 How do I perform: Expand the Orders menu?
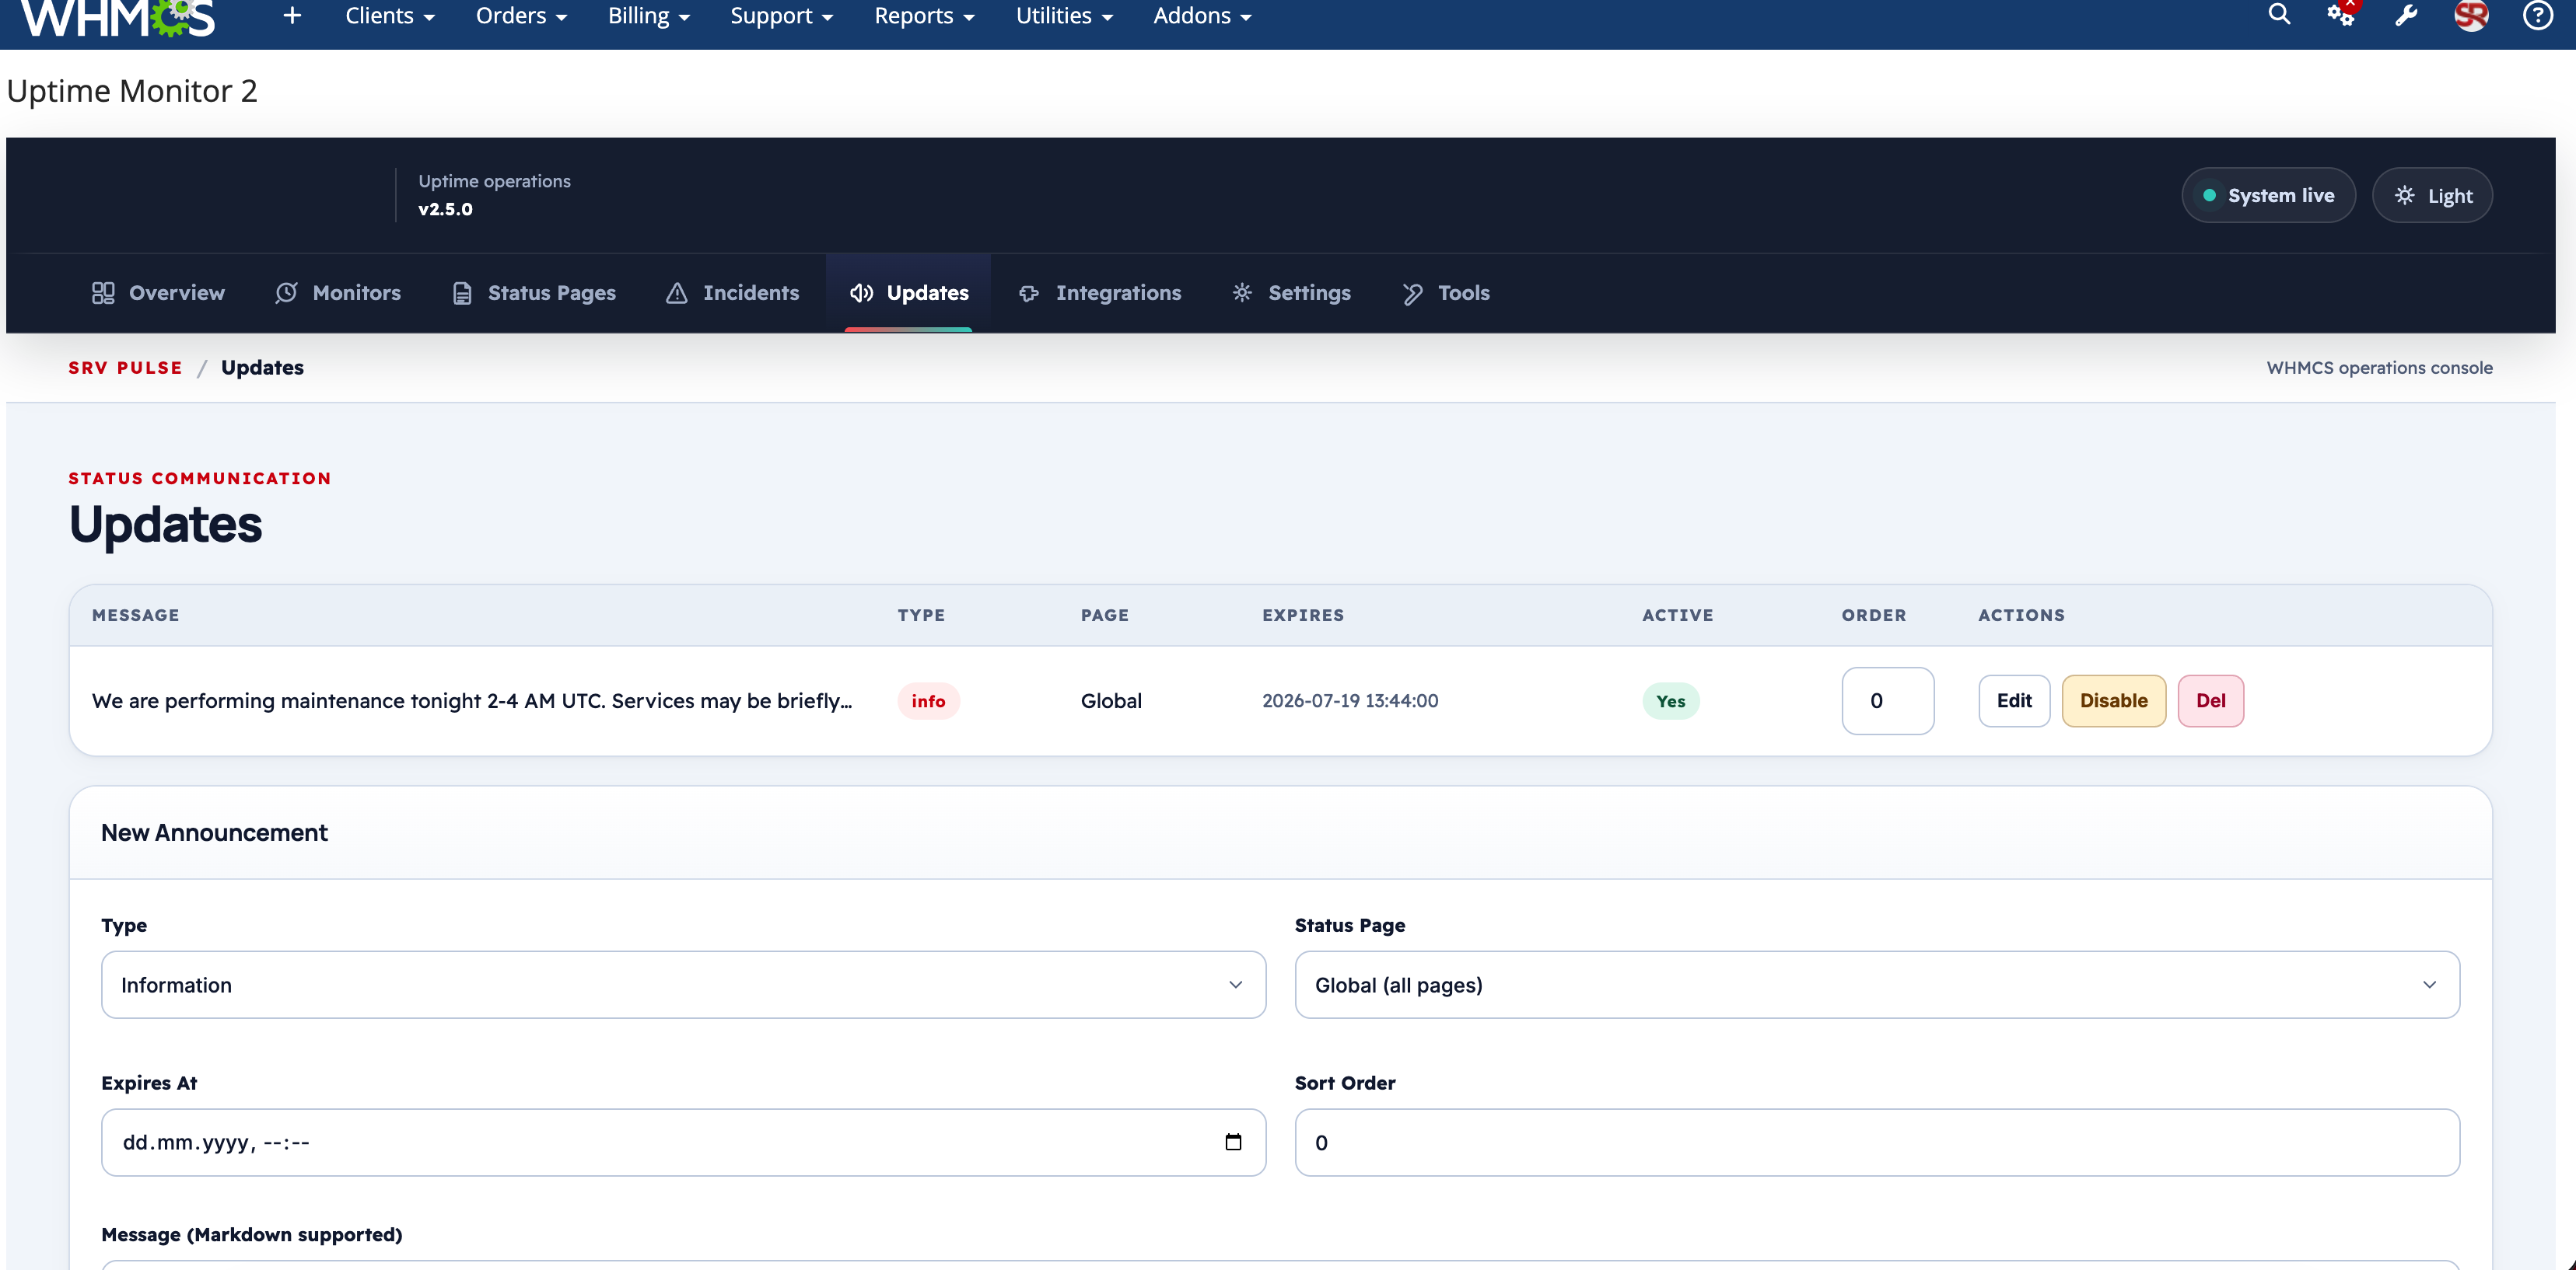(x=521, y=16)
